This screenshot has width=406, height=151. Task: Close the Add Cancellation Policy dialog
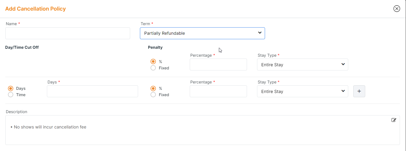coord(396,9)
